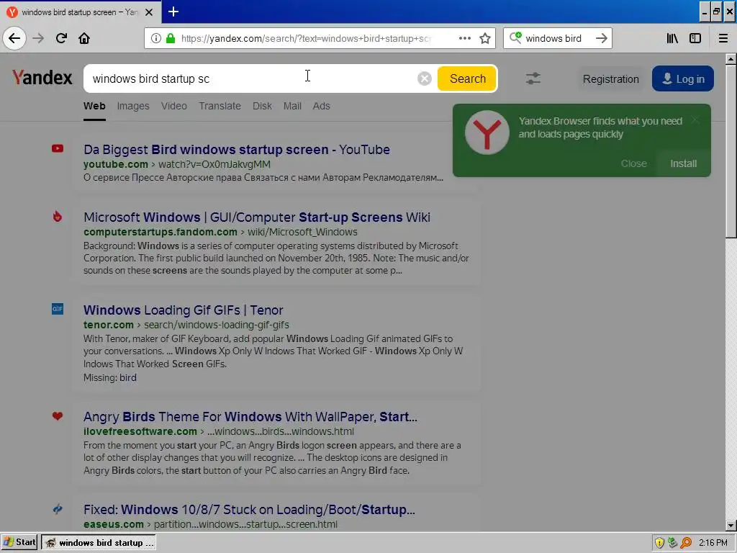
Task: Open a new browser tab
Action: click(x=173, y=12)
